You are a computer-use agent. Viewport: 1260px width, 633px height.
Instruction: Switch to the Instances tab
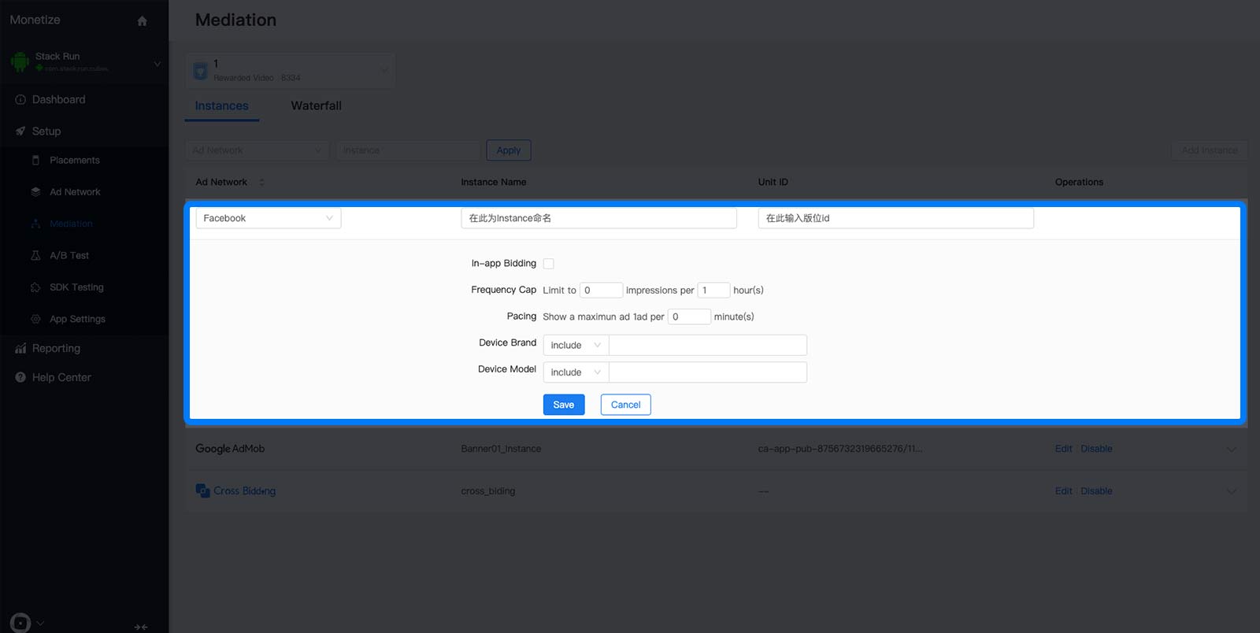tap(221, 105)
